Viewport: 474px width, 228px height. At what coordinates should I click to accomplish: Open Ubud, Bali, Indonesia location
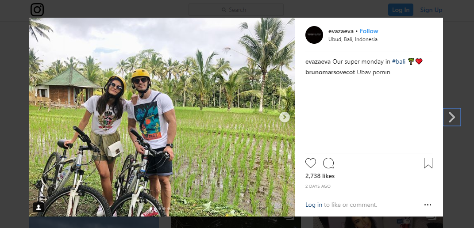(353, 39)
